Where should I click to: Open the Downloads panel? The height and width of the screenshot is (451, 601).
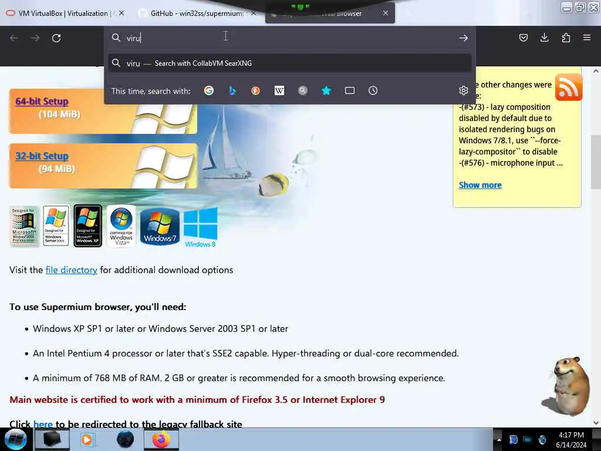544,38
